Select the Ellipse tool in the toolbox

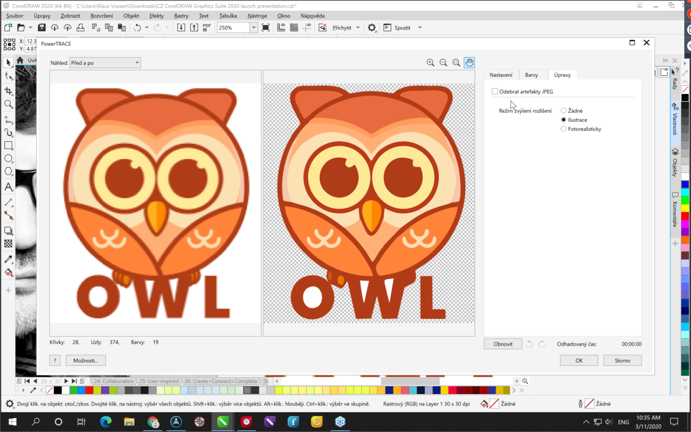(8, 158)
